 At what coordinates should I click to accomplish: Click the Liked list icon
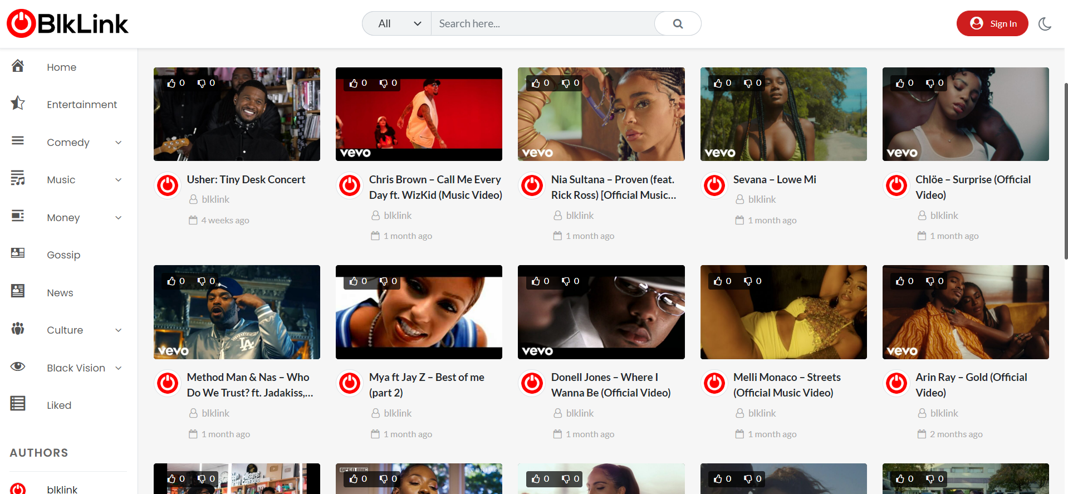pyautogui.click(x=18, y=404)
